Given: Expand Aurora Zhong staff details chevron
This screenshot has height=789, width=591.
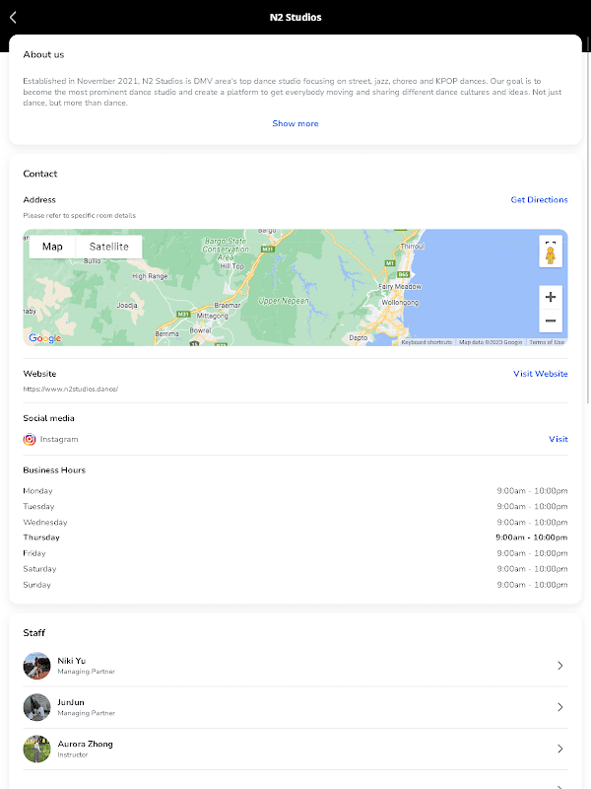Looking at the screenshot, I should (559, 749).
